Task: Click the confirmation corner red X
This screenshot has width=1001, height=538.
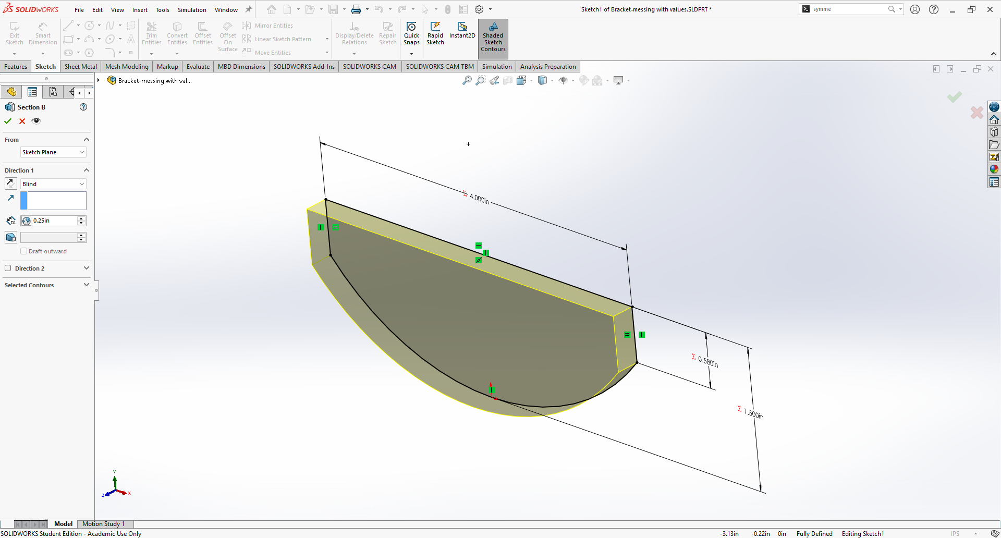Action: (x=977, y=112)
